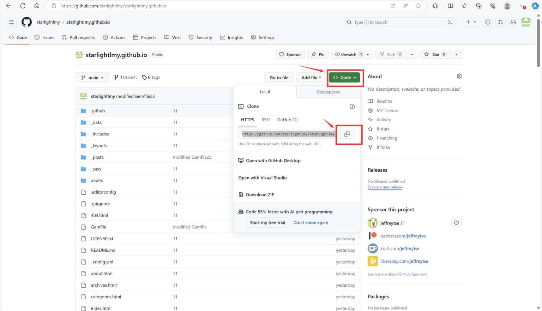The height and width of the screenshot is (311, 542).
Task: Select the Local tab in clone popup
Action: tap(265, 92)
